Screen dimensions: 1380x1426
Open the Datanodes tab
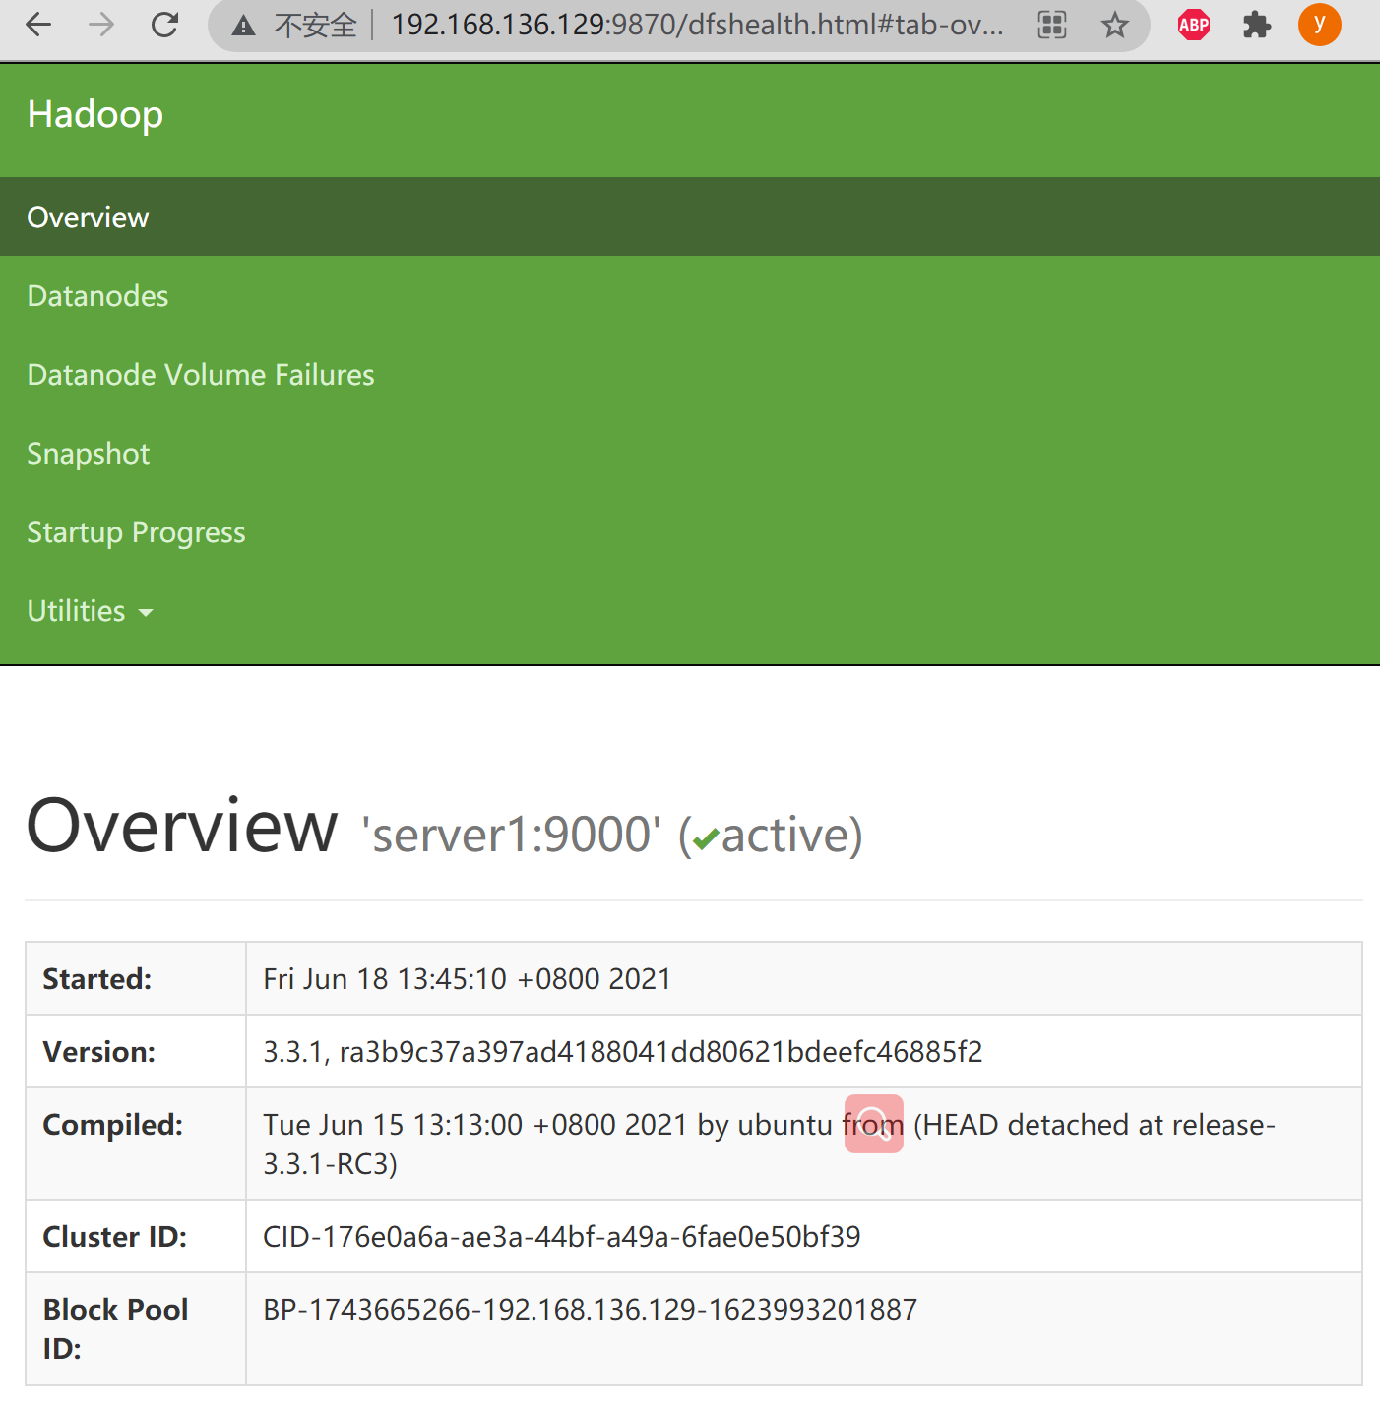(97, 296)
